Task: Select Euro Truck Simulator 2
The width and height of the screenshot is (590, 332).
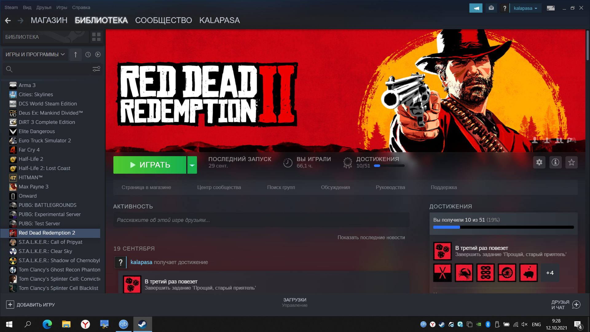Action: [51, 140]
